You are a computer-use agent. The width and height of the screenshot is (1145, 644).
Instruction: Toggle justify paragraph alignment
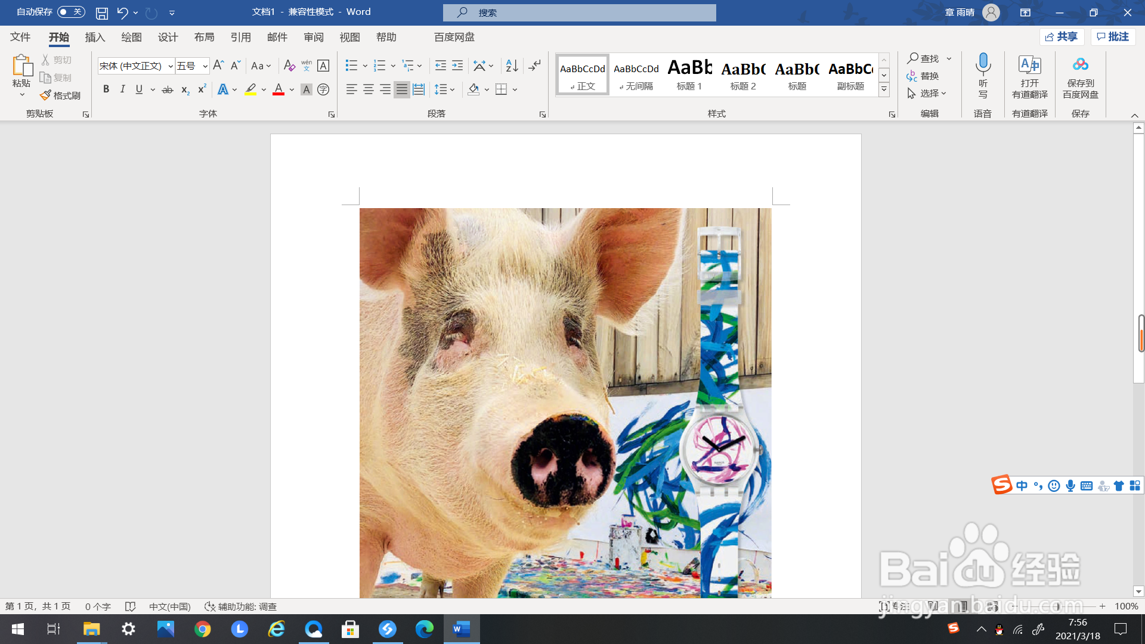[402, 89]
